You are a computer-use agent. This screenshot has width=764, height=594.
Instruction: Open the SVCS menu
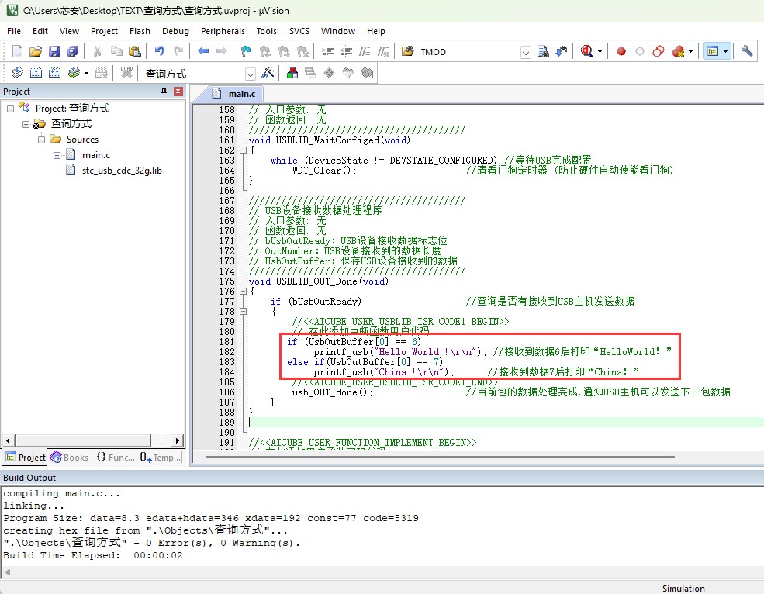[299, 31]
